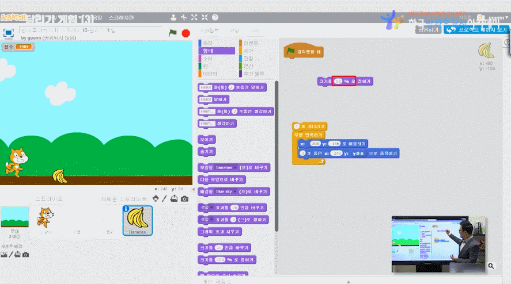Click the project title input field
The height and width of the screenshot is (284, 511).
(x=90, y=30)
